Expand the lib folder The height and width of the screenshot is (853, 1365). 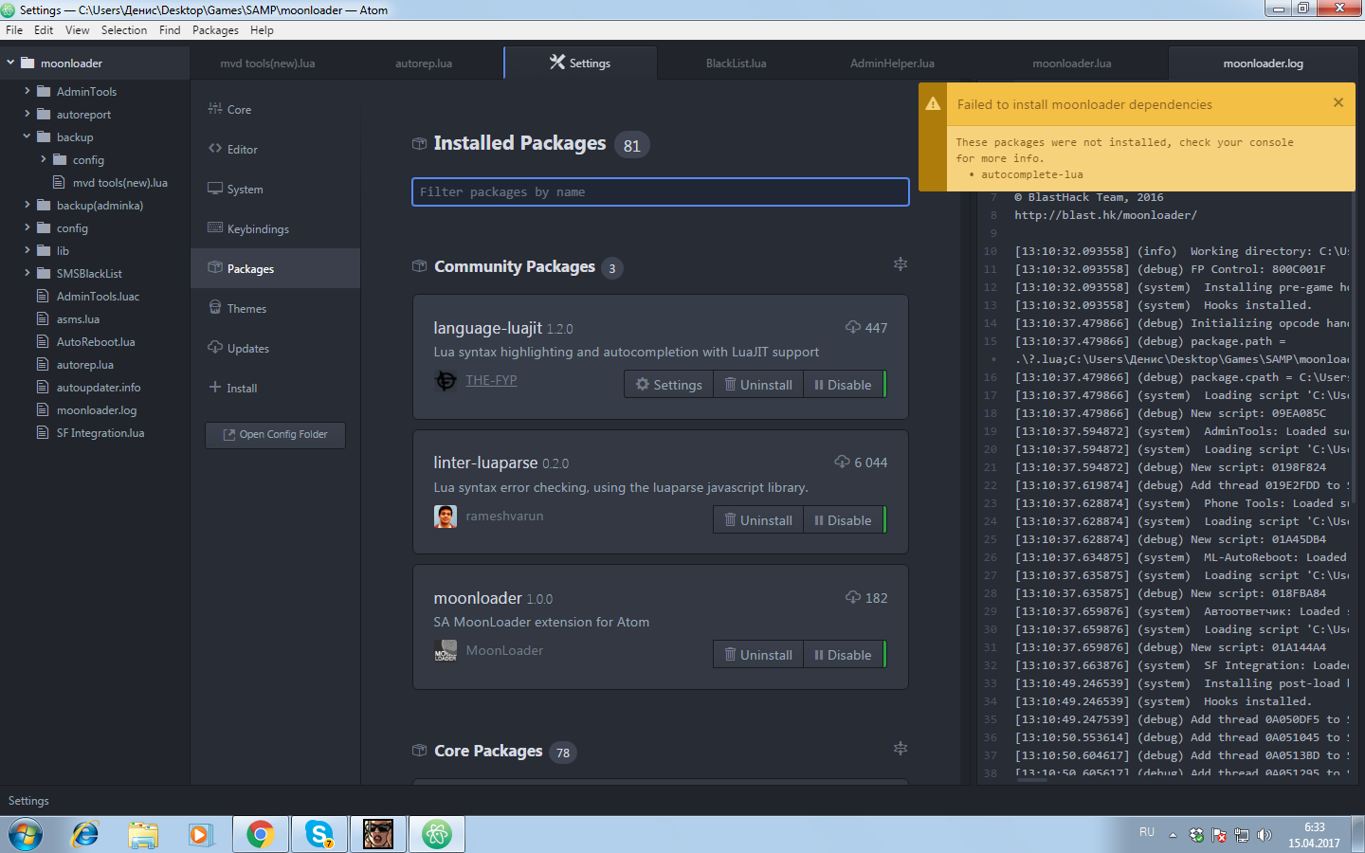tap(27, 250)
